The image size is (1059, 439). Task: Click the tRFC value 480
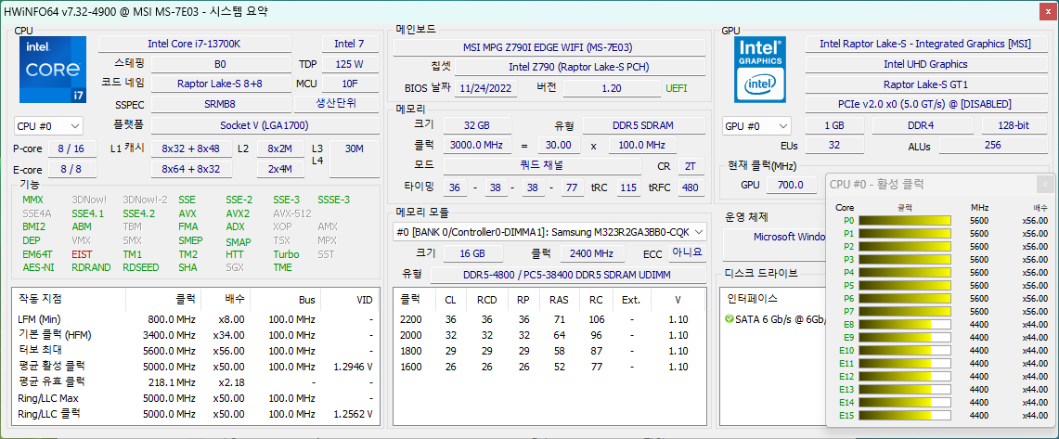click(x=691, y=187)
